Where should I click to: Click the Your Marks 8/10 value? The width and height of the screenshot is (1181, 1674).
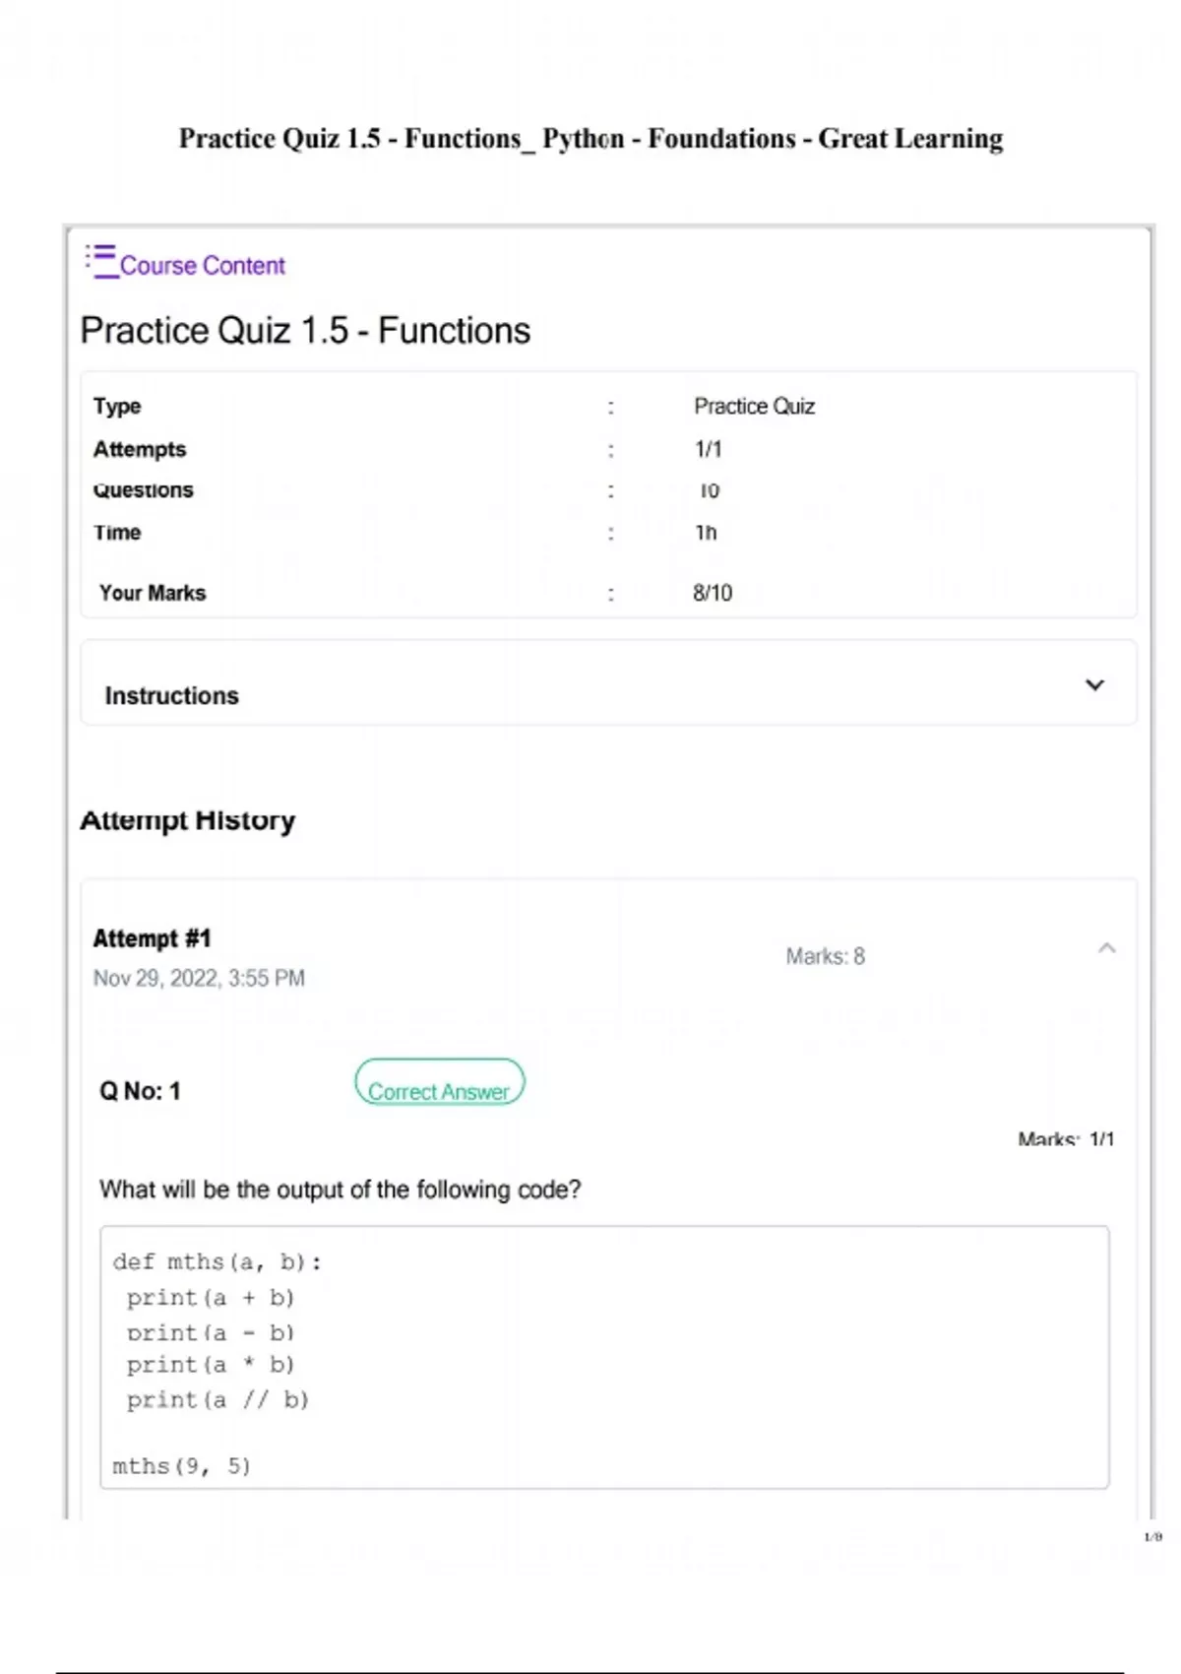713,593
